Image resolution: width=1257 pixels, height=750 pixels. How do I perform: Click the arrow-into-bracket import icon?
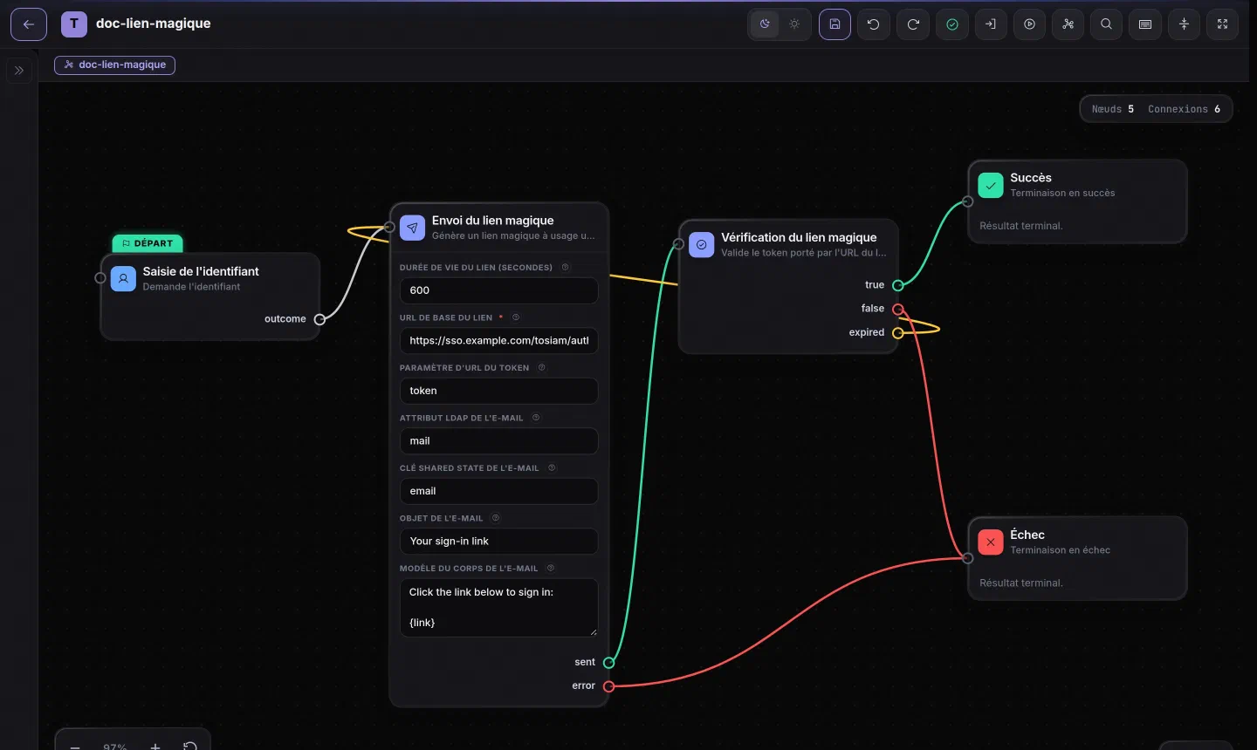(991, 24)
